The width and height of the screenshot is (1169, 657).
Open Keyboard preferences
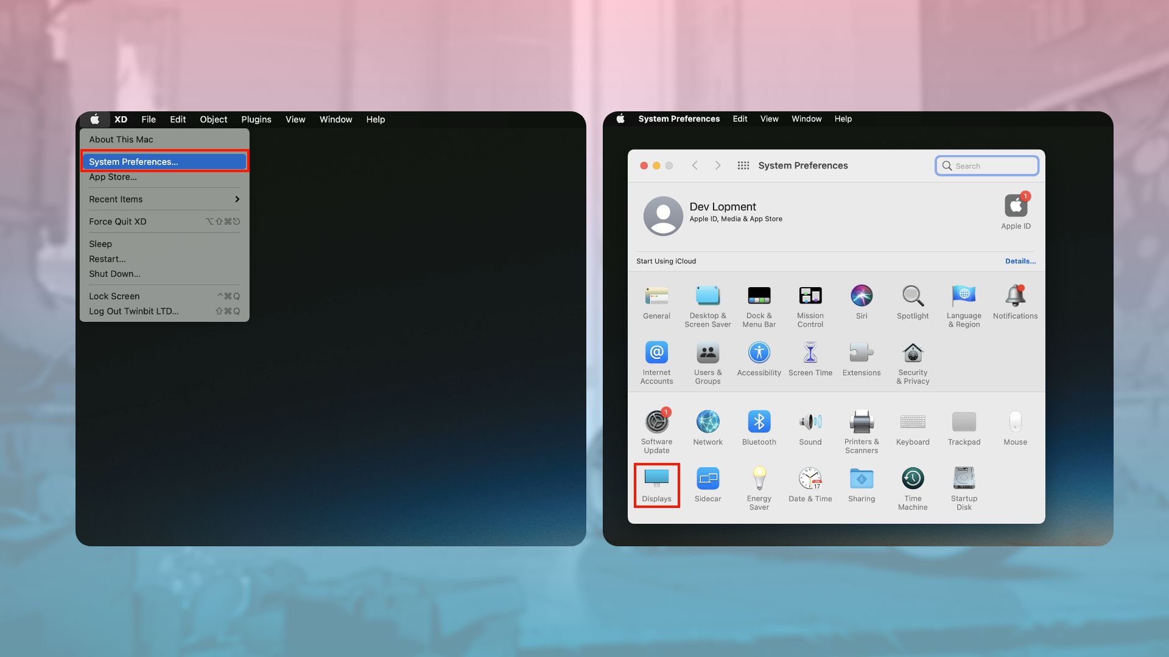point(912,428)
